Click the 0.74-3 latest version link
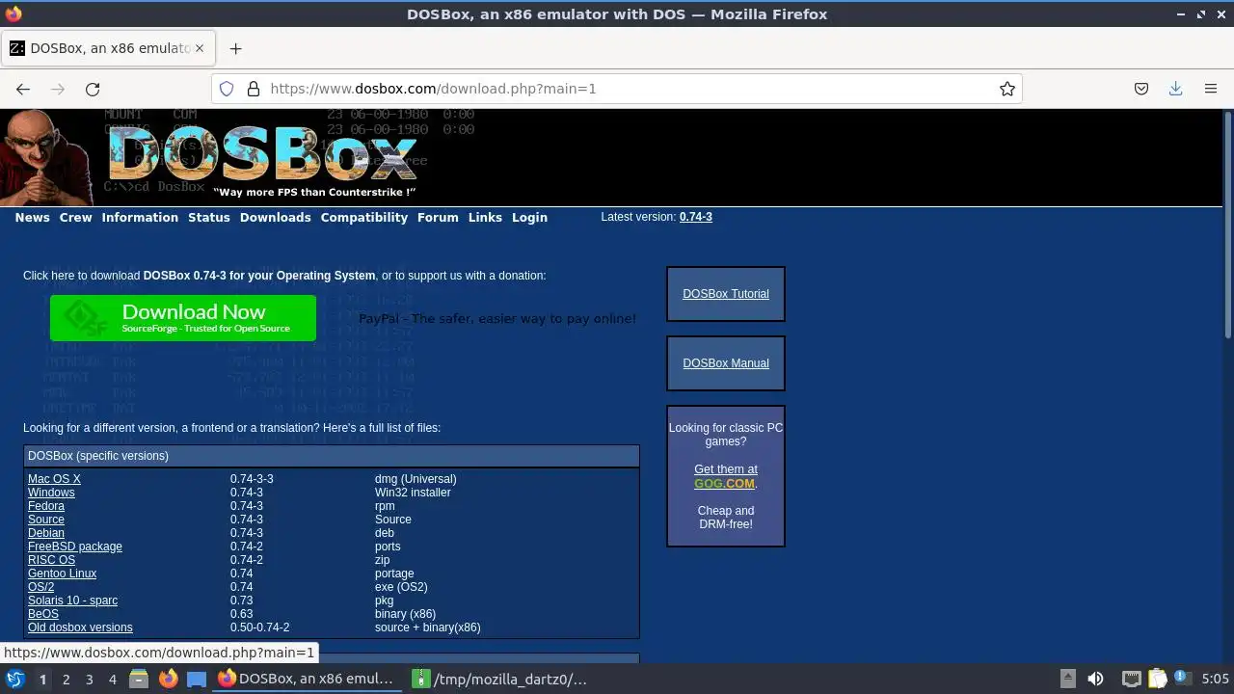This screenshot has height=694, width=1234. [x=696, y=217]
